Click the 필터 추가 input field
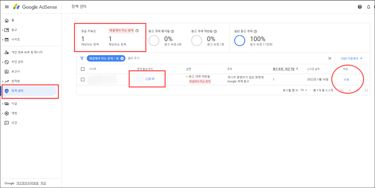Viewport: 375px width, 188px height. pyautogui.click(x=133, y=58)
